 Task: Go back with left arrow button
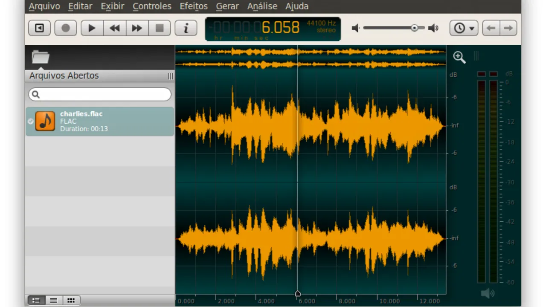point(491,28)
